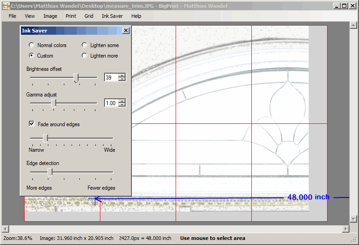Select the Lighten some option
This screenshot has height=245, width=359.
tap(84, 45)
